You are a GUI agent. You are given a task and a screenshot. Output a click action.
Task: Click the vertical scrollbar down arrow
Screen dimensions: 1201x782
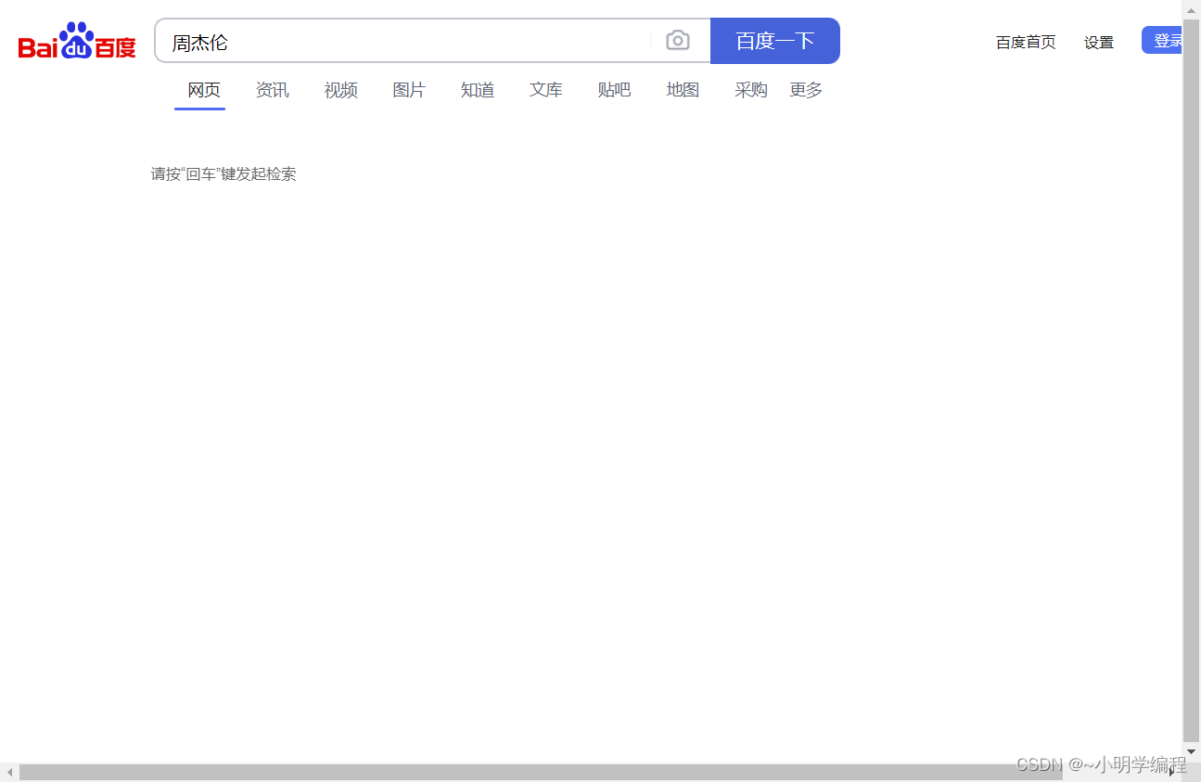(1192, 751)
